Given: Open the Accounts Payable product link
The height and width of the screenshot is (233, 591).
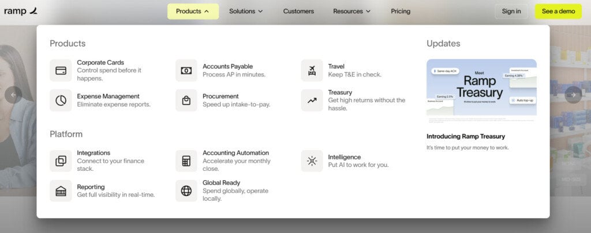Looking at the screenshot, I should coord(227,67).
